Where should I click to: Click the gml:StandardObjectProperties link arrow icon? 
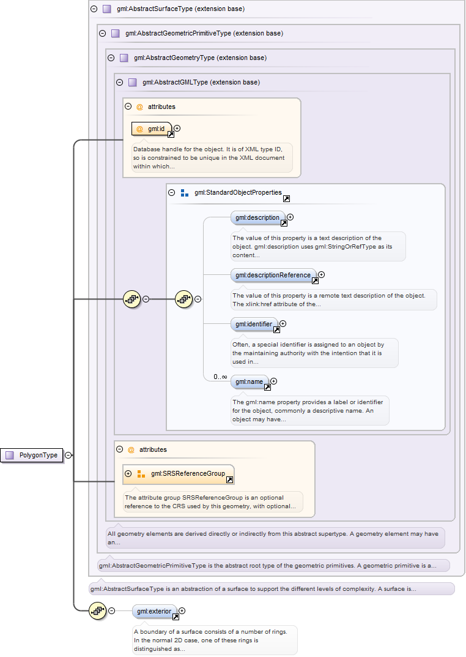pyautogui.click(x=286, y=199)
